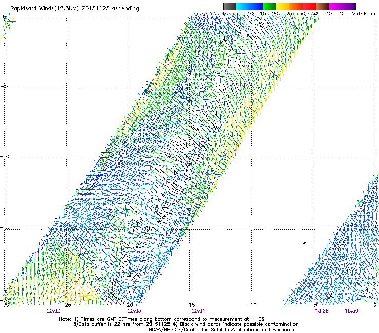Viewport: 379px width, 333px height.
Task: Click the purple time label '20:04'
Action: click(x=198, y=311)
